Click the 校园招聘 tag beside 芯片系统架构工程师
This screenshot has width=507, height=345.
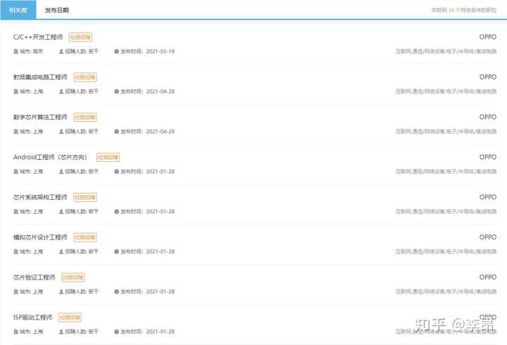(85, 197)
